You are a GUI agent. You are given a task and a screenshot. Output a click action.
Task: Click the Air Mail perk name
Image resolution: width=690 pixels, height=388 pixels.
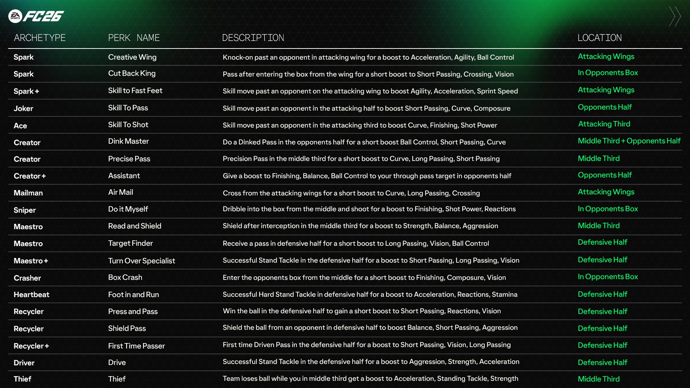click(x=120, y=192)
